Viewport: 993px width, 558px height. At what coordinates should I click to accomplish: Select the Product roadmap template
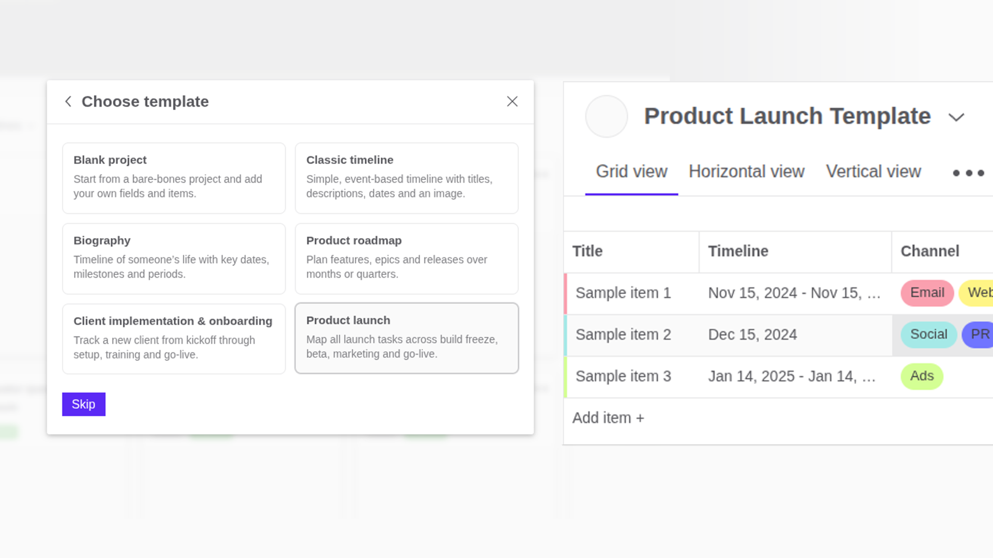pos(407,258)
